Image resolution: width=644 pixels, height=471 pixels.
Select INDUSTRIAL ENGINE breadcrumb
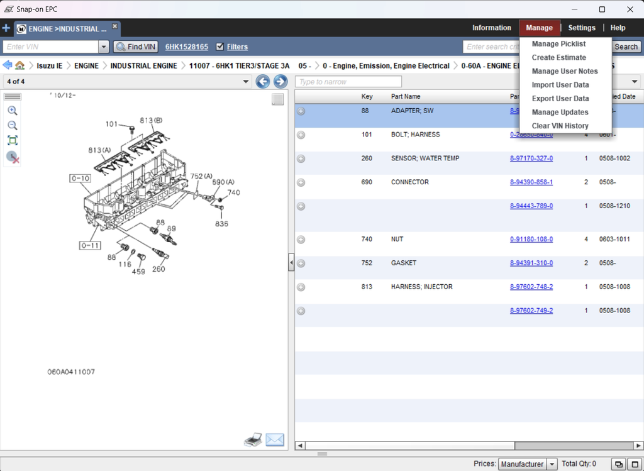[144, 65]
